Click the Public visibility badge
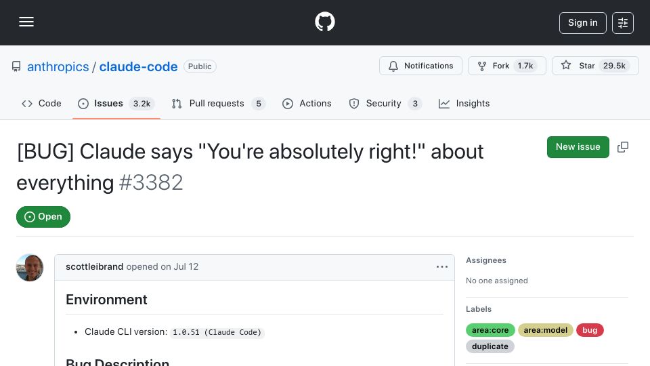 click(200, 66)
